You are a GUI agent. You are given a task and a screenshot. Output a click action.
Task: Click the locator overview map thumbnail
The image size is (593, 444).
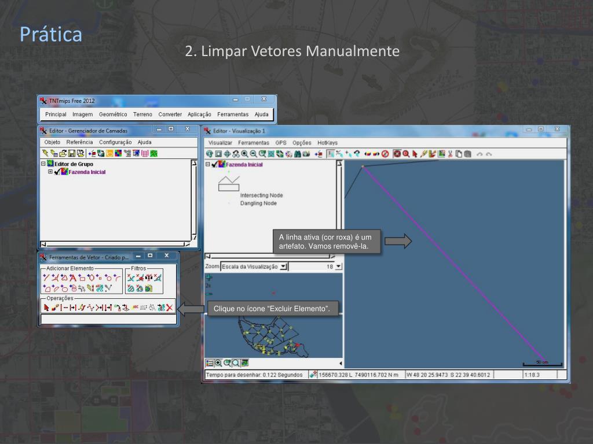click(x=273, y=324)
